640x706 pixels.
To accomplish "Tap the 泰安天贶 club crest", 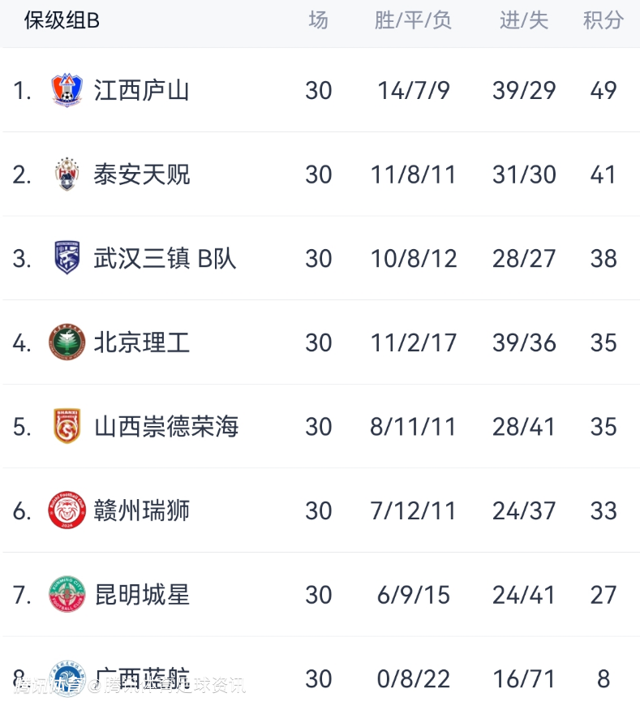I will 67,174.
